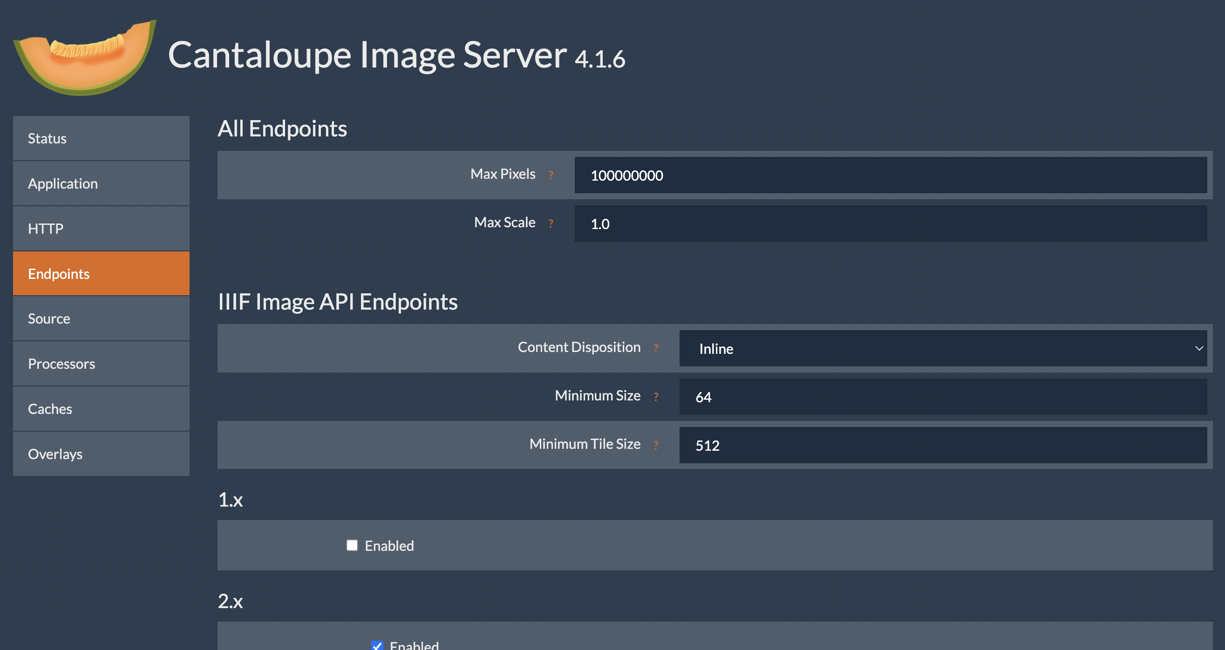Click the Max Pixels label
The width and height of the screenshot is (1225, 650).
[x=503, y=174]
